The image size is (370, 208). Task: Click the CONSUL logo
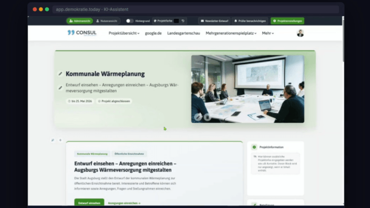82,33
